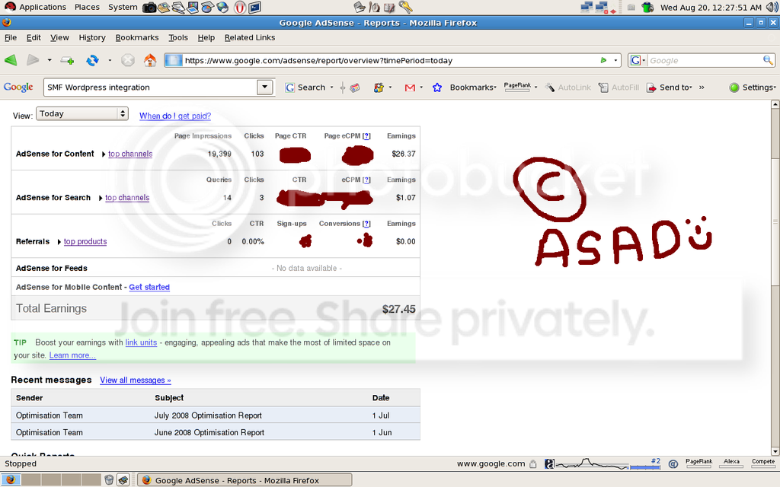780x487 pixels.
Task: Click the eCPM help question mark for Content
Action: coord(366,135)
